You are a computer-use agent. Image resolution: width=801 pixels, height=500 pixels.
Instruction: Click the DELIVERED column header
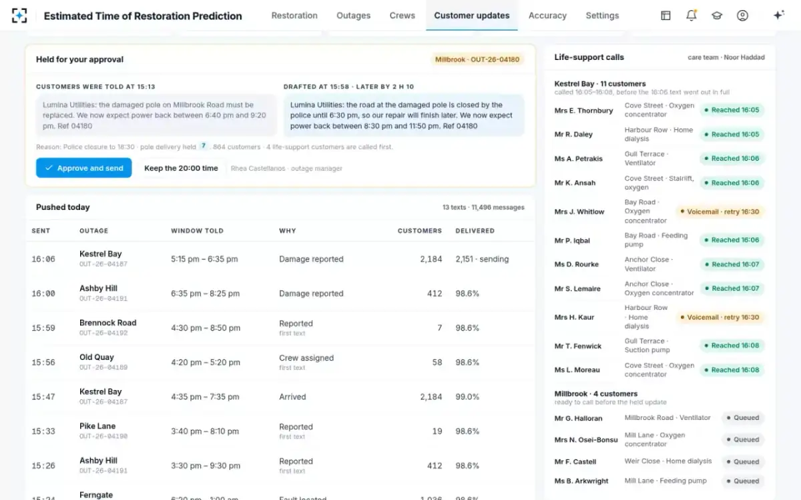point(475,231)
